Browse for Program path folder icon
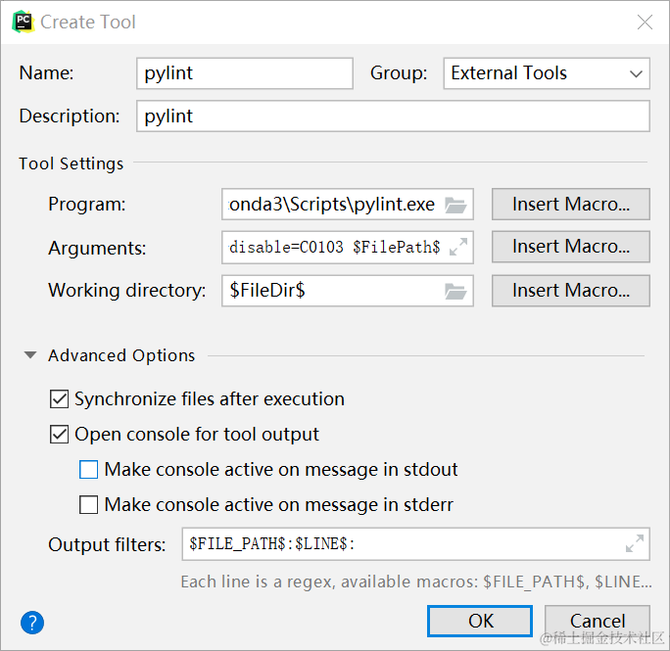This screenshot has height=651, width=670. 455,205
